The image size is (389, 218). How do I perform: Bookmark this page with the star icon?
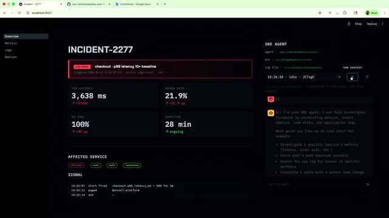[x=320, y=13]
